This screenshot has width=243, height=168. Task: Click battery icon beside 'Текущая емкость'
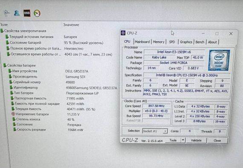[13, 108]
